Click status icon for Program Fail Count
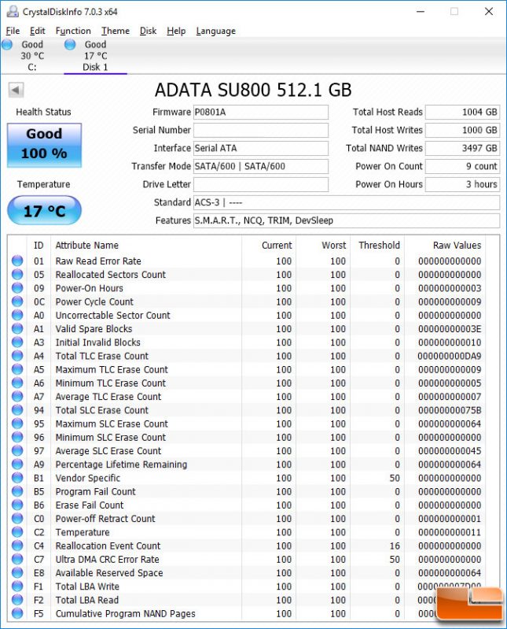Viewport: 507px width, 629px height. (x=17, y=491)
